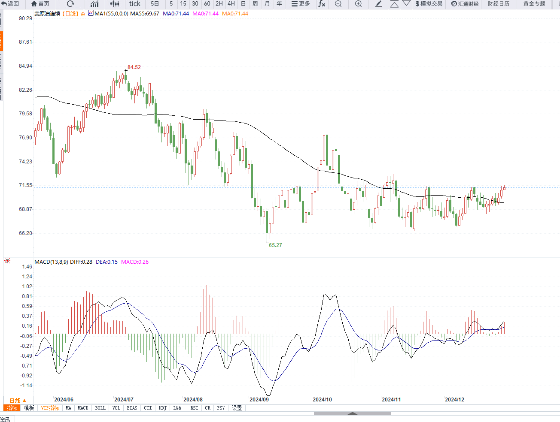Toggle the MA1 indicator chart icon
This screenshot has width=560, height=422.
(91, 13)
